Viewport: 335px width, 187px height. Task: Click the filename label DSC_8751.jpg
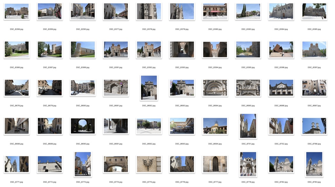coord(248,144)
